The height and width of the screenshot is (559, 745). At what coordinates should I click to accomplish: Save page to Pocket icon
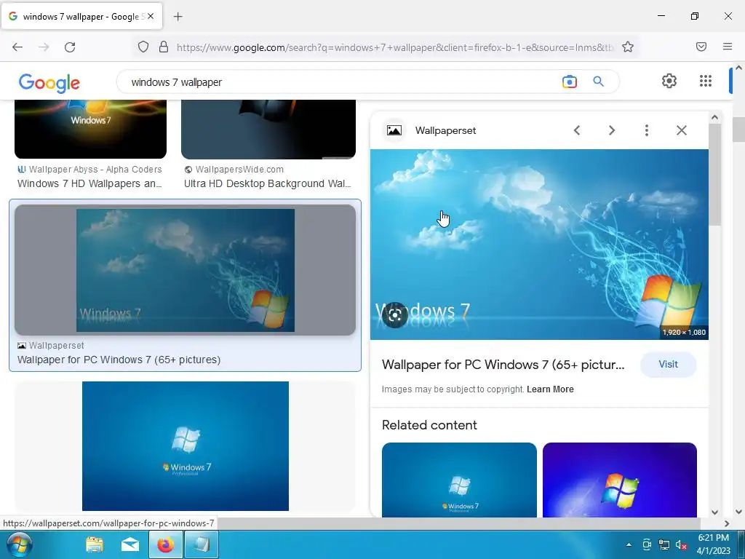(701, 47)
